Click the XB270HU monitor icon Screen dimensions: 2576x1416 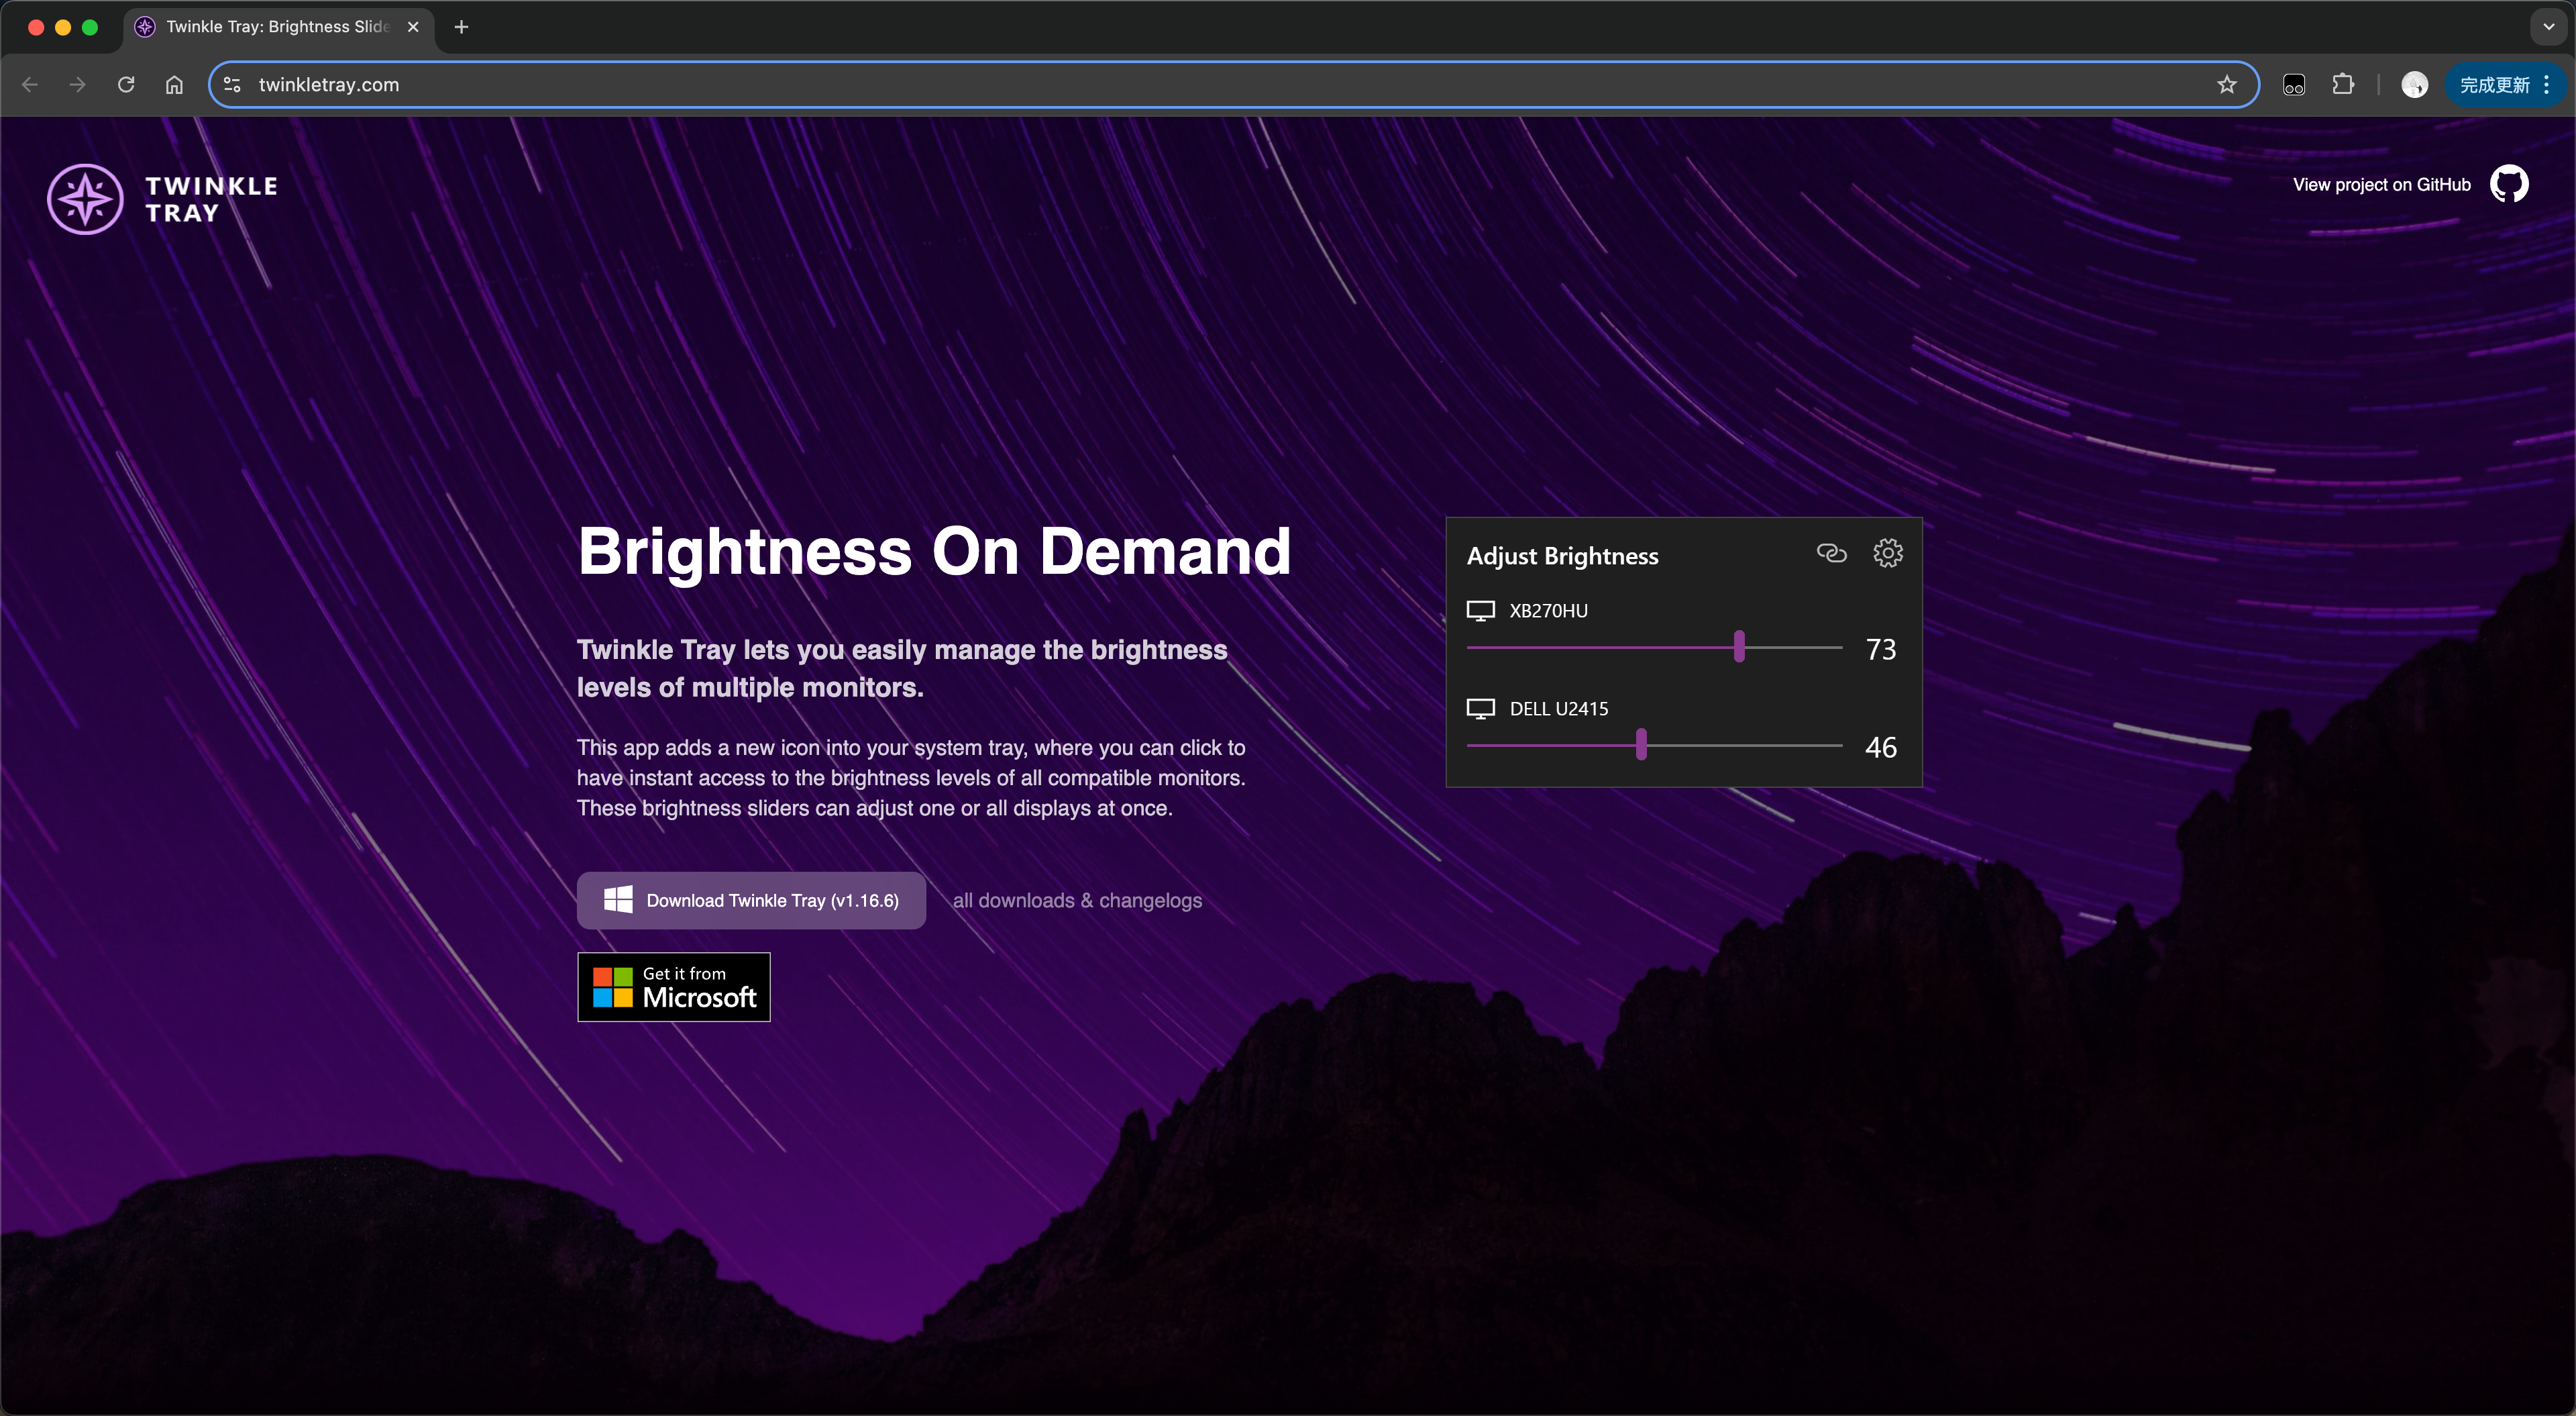coord(1480,611)
